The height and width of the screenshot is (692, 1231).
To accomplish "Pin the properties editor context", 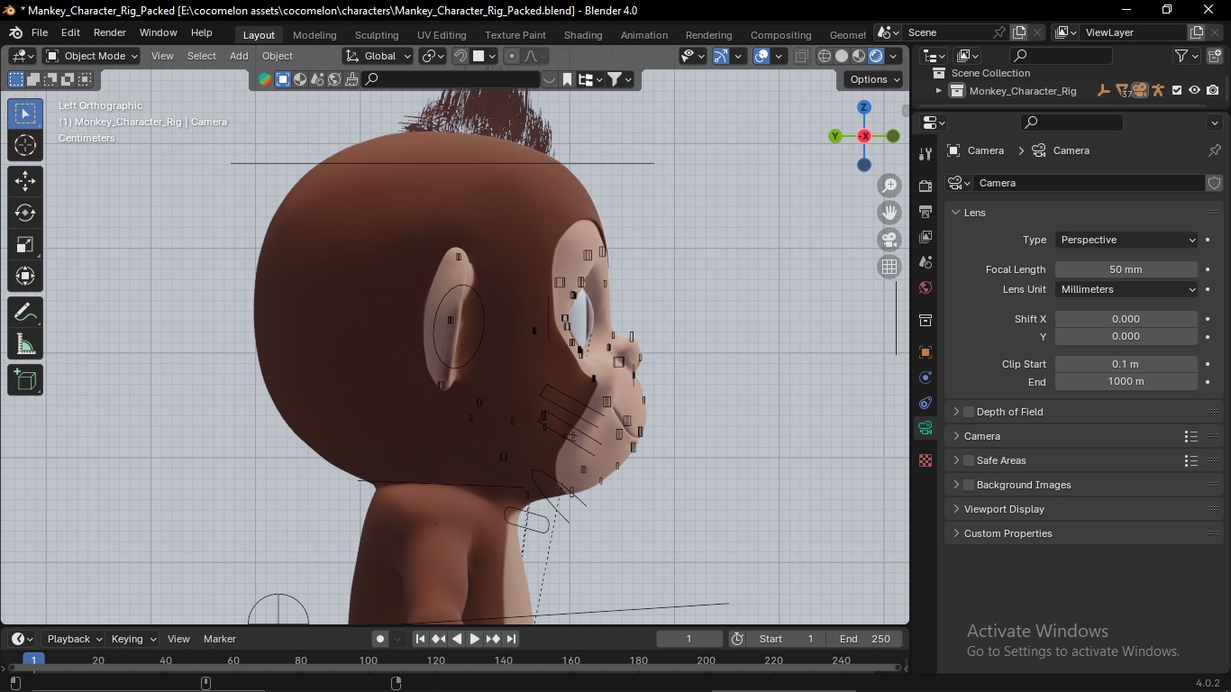I will (1214, 150).
